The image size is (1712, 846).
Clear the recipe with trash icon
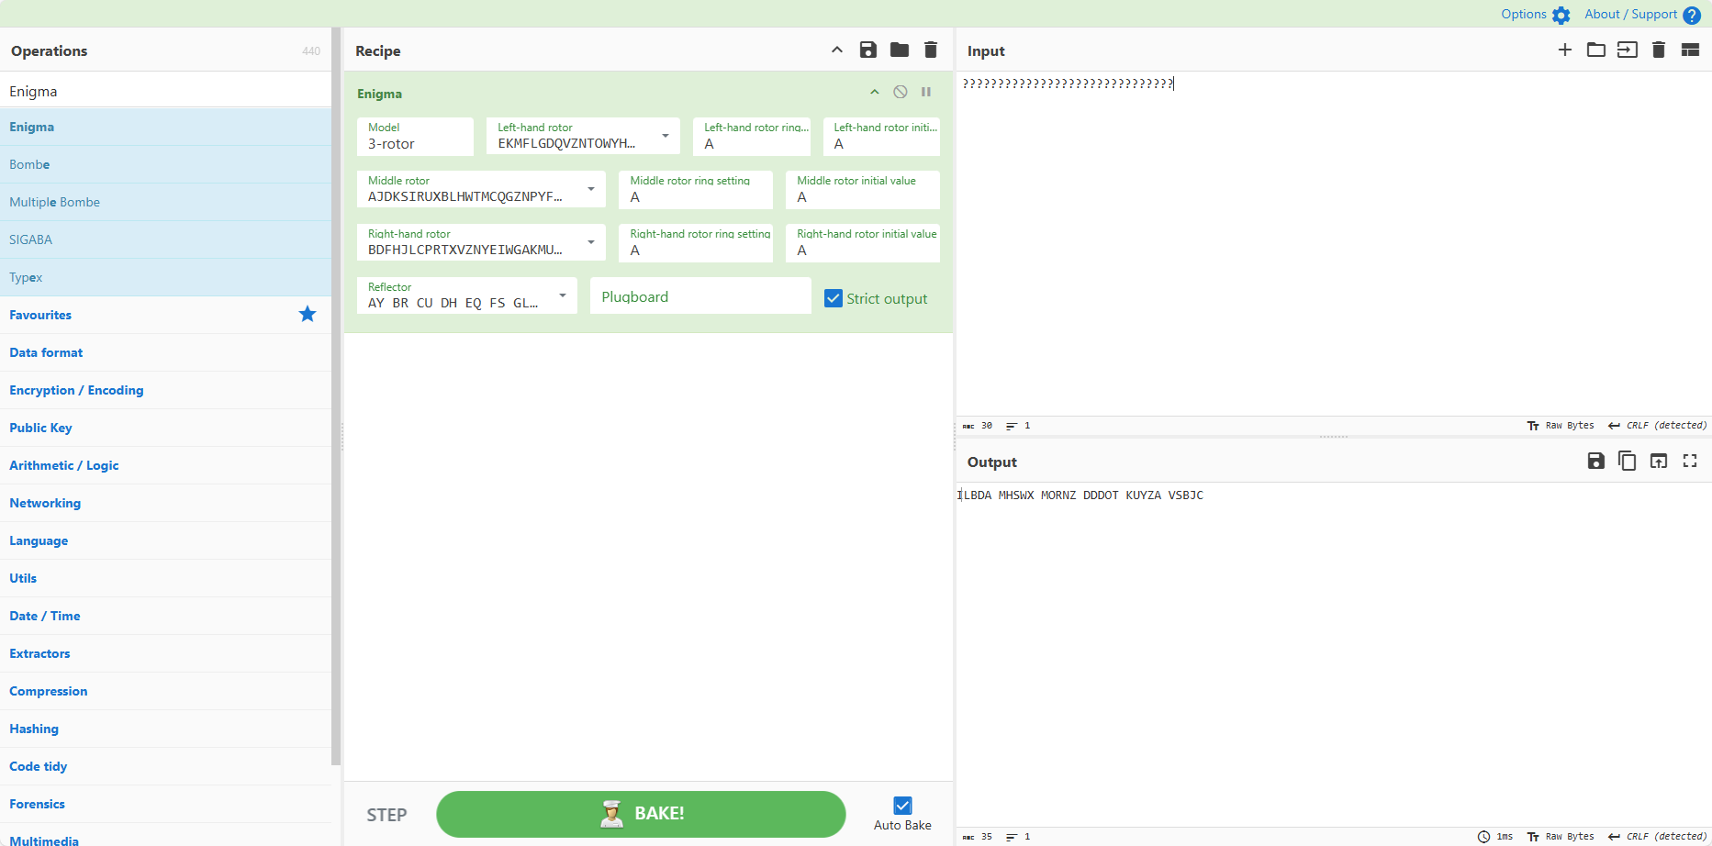[x=930, y=50]
